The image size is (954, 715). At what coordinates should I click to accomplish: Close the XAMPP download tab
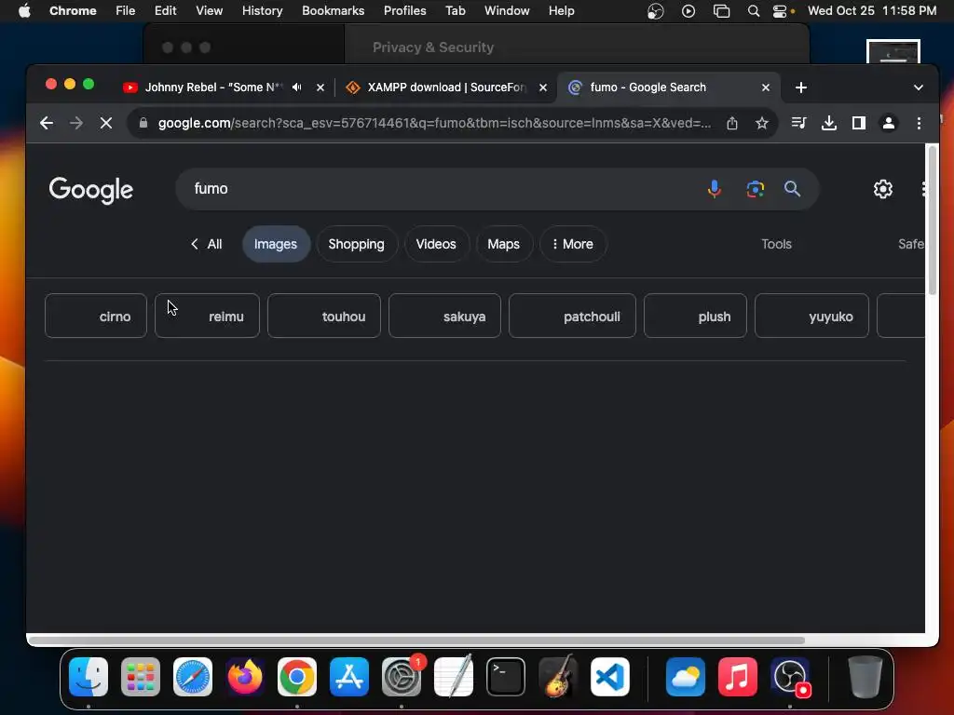[543, 88]
